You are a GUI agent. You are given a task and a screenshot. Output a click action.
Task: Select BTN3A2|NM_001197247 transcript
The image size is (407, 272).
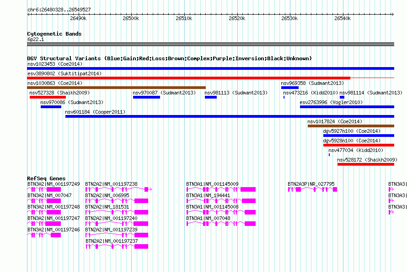(x=44, y=224)
